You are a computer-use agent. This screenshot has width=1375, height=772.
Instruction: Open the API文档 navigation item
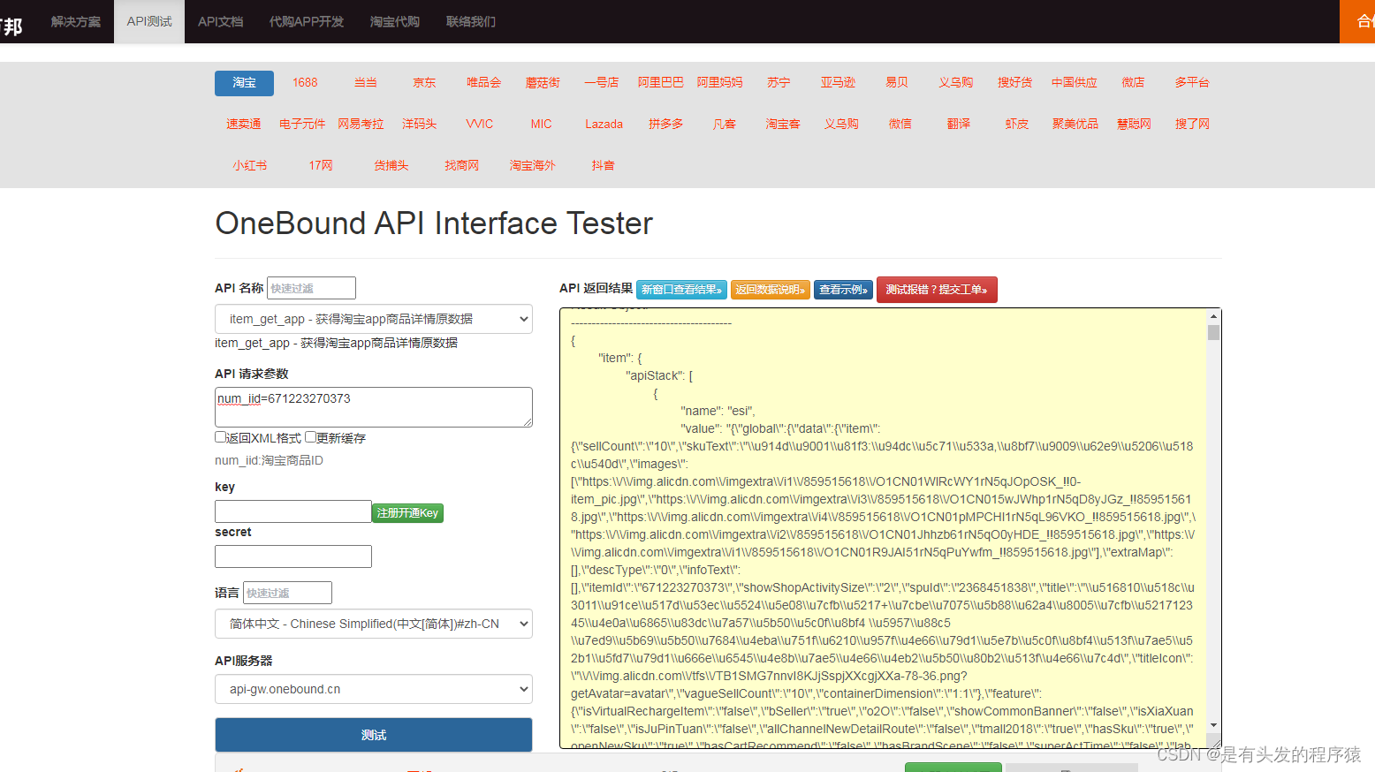tap(220, 21)
